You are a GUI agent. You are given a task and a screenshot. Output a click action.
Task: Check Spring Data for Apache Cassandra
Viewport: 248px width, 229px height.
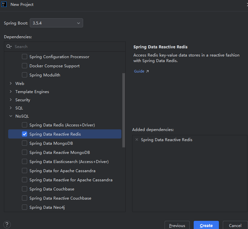point(25,171)
